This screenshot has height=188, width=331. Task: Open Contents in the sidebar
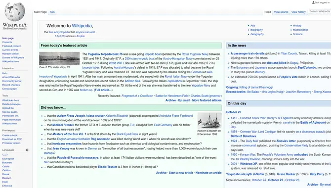tap(7, 42)
